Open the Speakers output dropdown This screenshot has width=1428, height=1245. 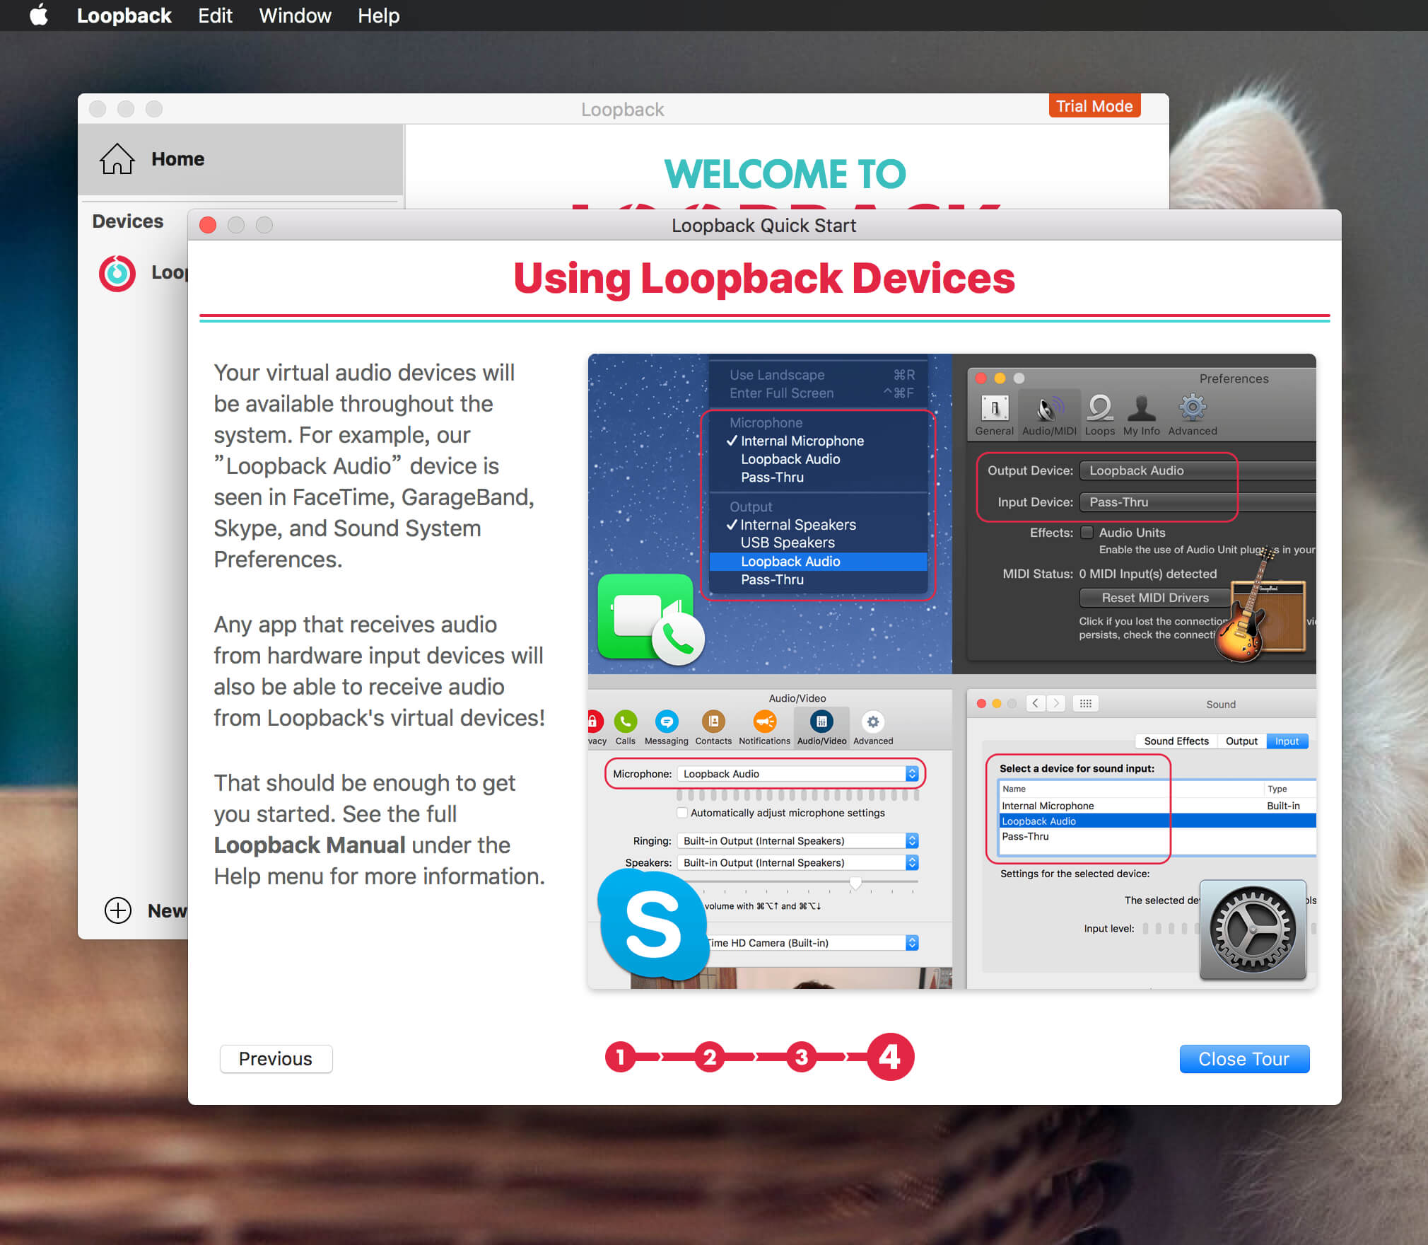[797, 862]
